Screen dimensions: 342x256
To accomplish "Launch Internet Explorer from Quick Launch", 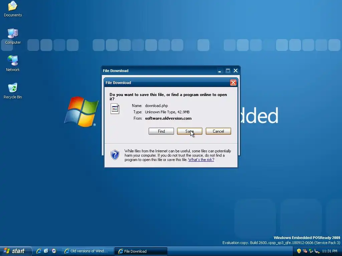I will 39,251.
